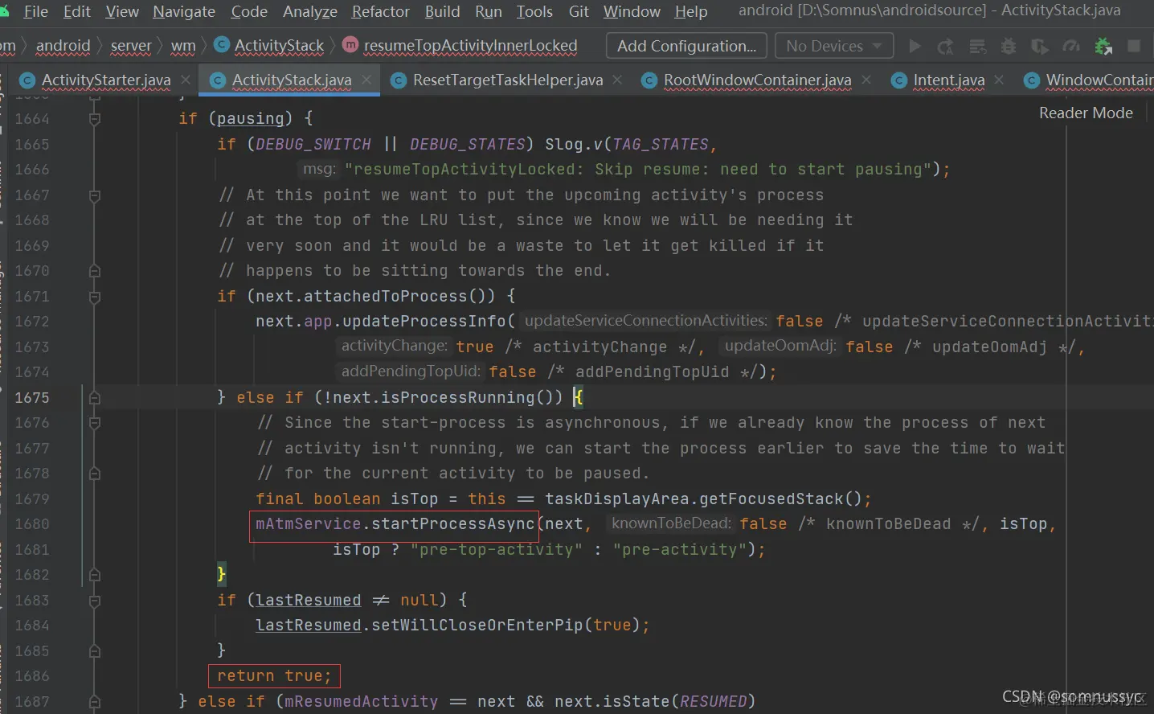The height and width of the screenshot is (714, 1154).
Task: Open the Run menu
Action: pyautogui.click(x=489, y=11)
